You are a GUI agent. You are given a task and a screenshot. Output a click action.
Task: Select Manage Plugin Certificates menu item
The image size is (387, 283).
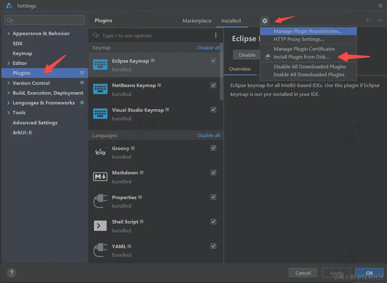[x=308, y=49]
